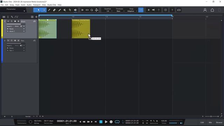Open the track list lines icon beside plus
This screenshot has width=224, height=126.
(x=32, y=17)
